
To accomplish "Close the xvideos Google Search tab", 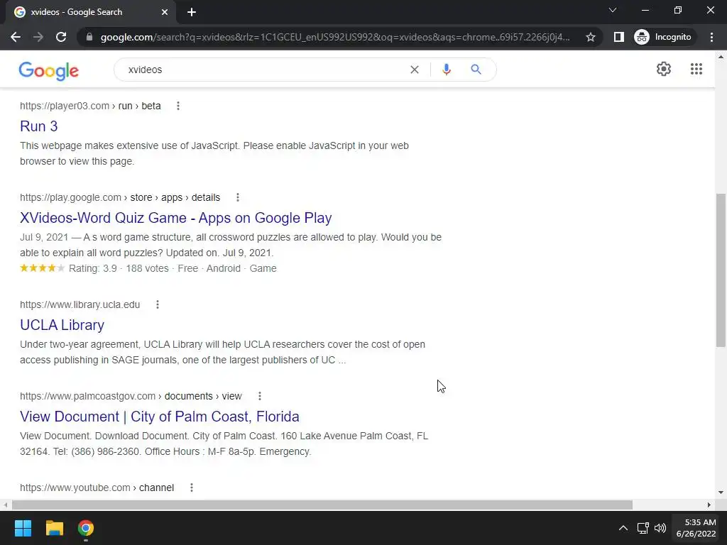I will [165, 12].
